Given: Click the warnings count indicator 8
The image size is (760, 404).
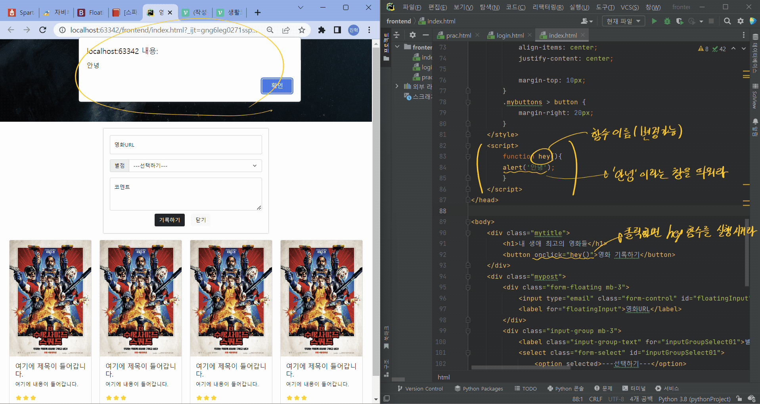Looking at the screenshot, I should point(703,49).
